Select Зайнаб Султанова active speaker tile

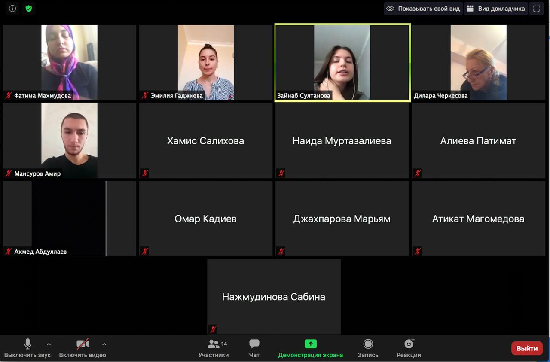tap(342, 62)
